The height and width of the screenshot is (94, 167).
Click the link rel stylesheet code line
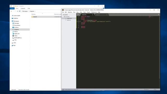click(97, 21)
